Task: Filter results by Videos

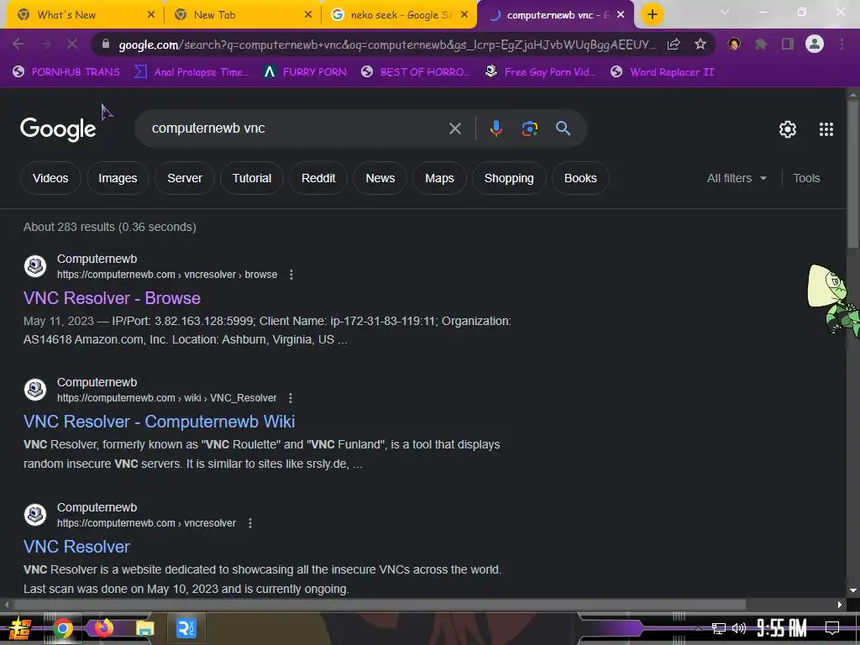Action: tap(50, 178)
